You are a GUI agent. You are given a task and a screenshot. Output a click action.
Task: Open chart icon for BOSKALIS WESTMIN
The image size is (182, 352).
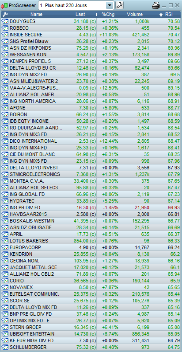[x=5, y=221]
